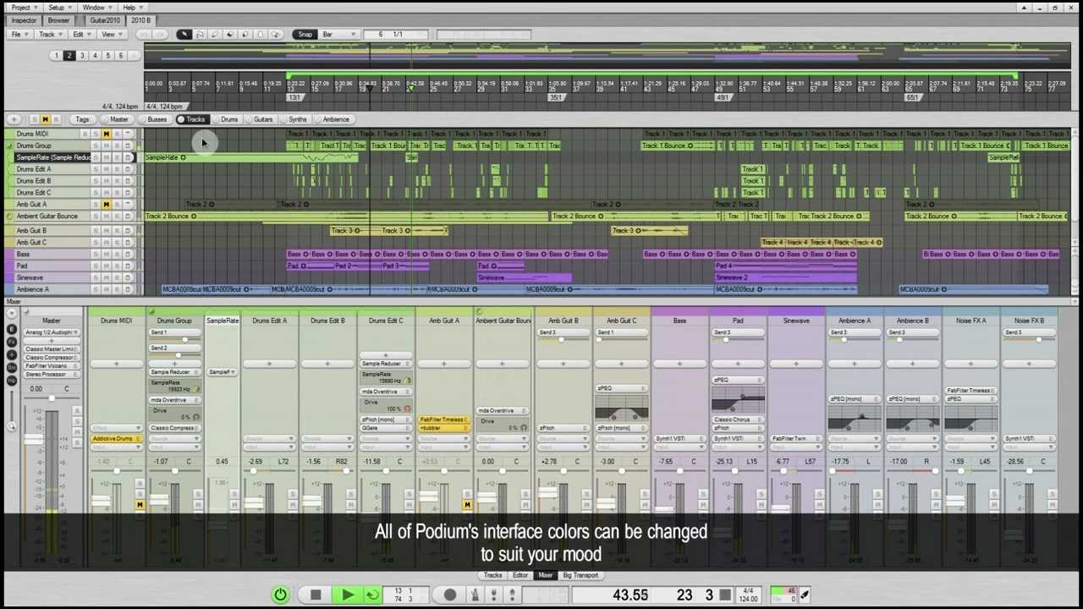Adjust the Master volume fader
Image resolution: width=1083 pixels, height=609 pixels.
click(34, 439)
